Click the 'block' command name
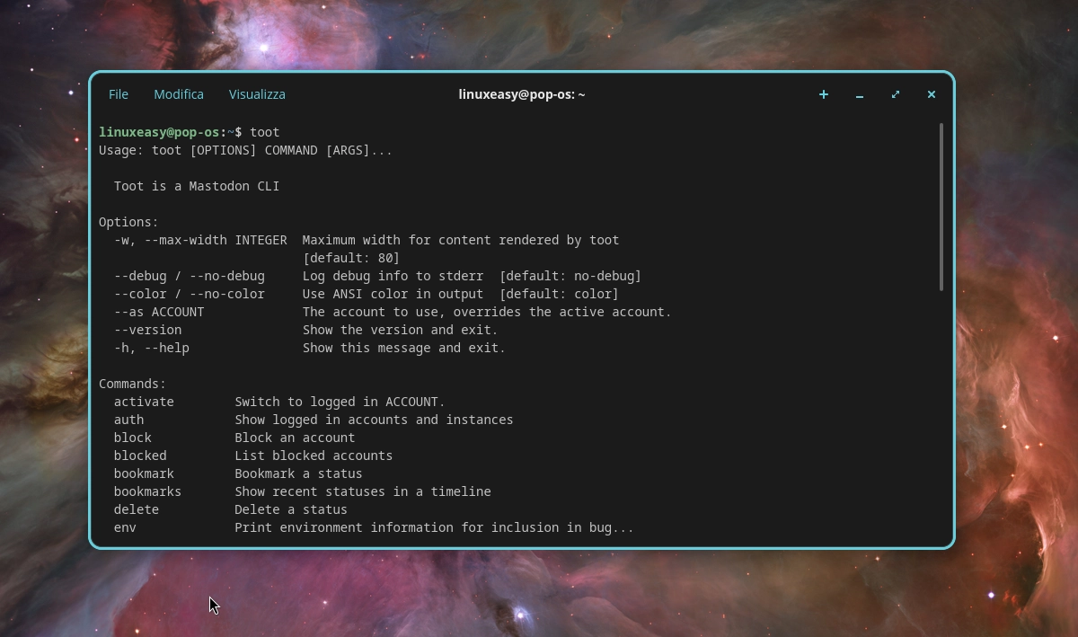Viewport: 1078px width, 637px height. click(x=133, y=438)
